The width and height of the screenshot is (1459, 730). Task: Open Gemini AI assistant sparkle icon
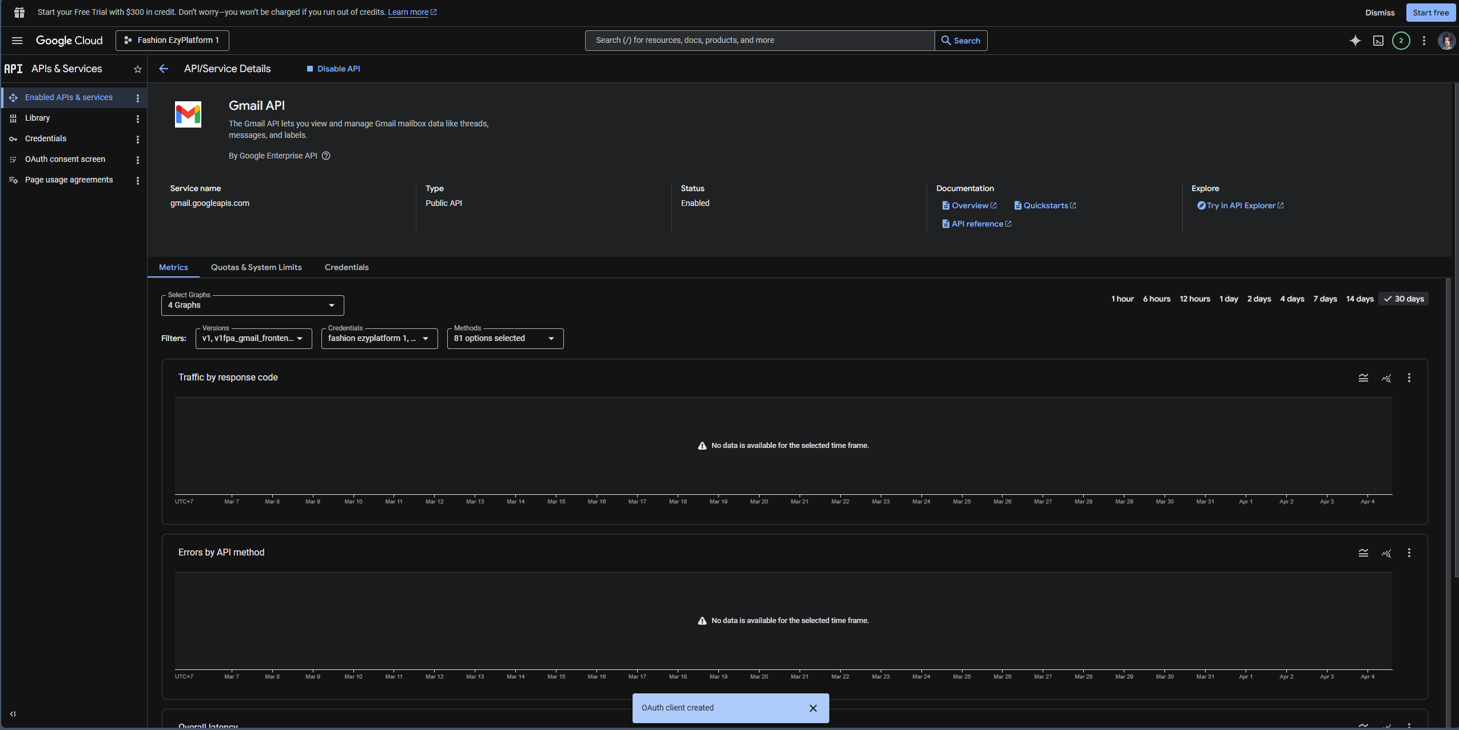coord(1355,41)
